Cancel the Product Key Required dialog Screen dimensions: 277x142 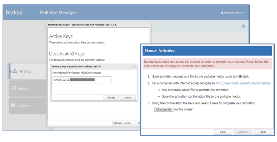pyautogui.click(x=128, y=98)
